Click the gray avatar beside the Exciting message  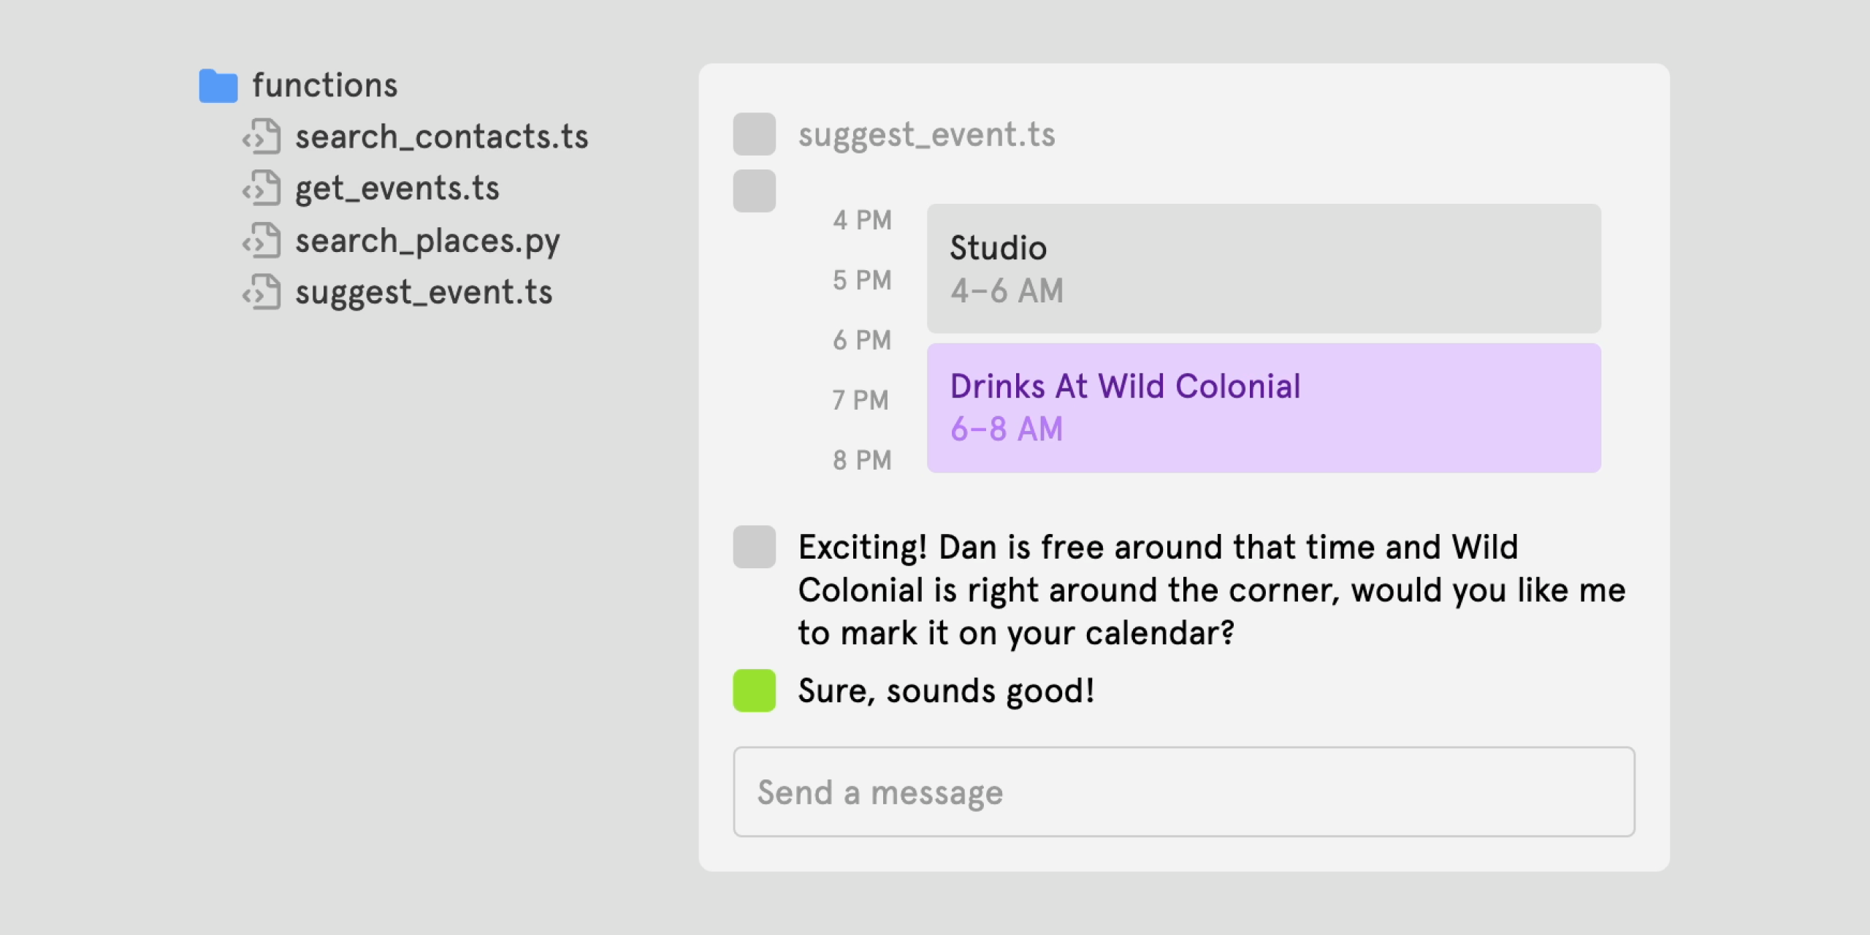click(754, 546)
